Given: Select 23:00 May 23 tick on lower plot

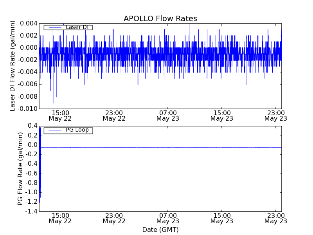Looking at the screenshot, I should point(275,218).
